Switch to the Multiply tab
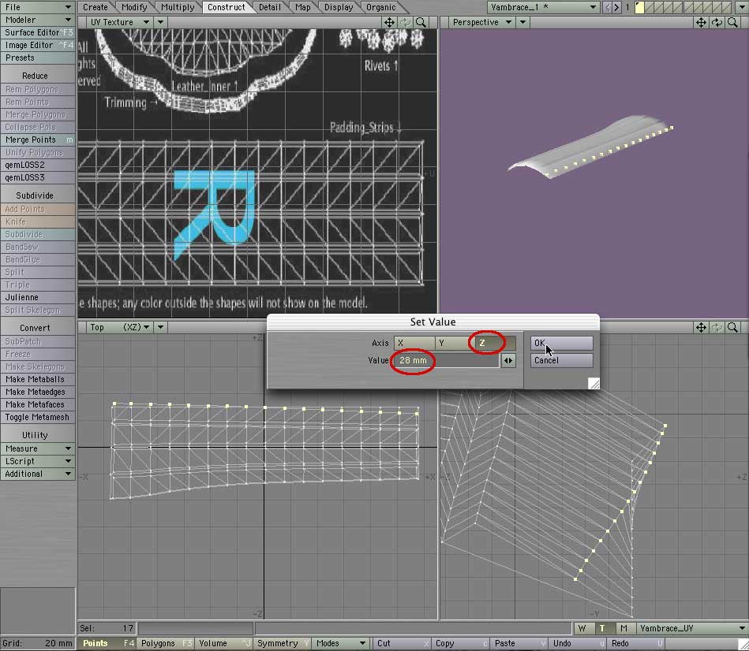Image resolution: width=749 pixels, height=651 pixels. pos(178,7)
